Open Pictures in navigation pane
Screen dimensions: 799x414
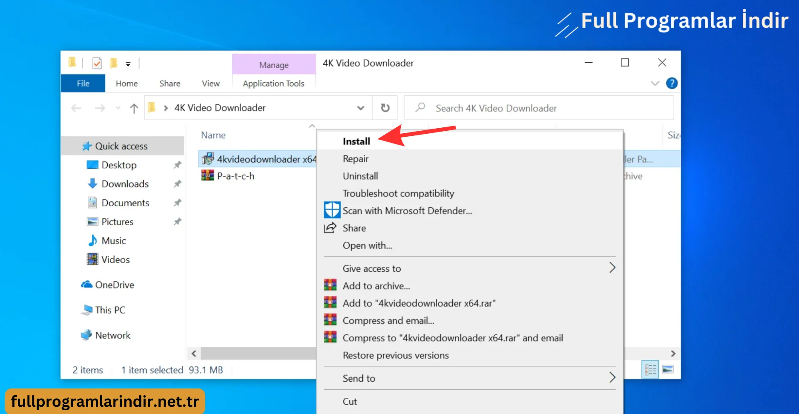[117, 222]
